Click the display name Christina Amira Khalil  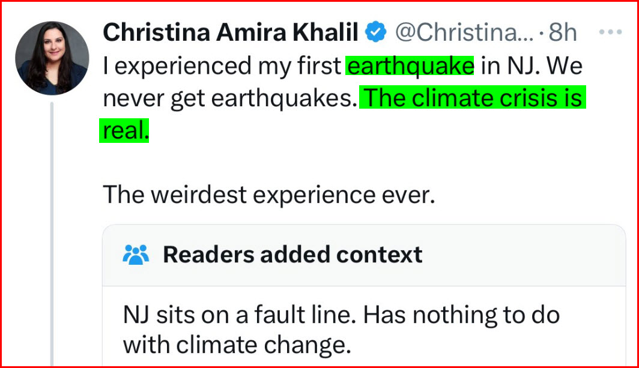click(x=231, y=33)
